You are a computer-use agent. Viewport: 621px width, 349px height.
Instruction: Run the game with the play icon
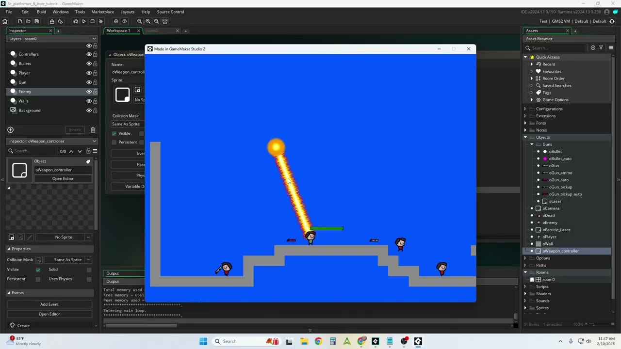(x=84, y=21)
